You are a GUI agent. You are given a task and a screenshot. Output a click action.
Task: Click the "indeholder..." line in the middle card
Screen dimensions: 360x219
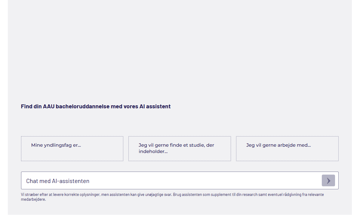[153, 151]
